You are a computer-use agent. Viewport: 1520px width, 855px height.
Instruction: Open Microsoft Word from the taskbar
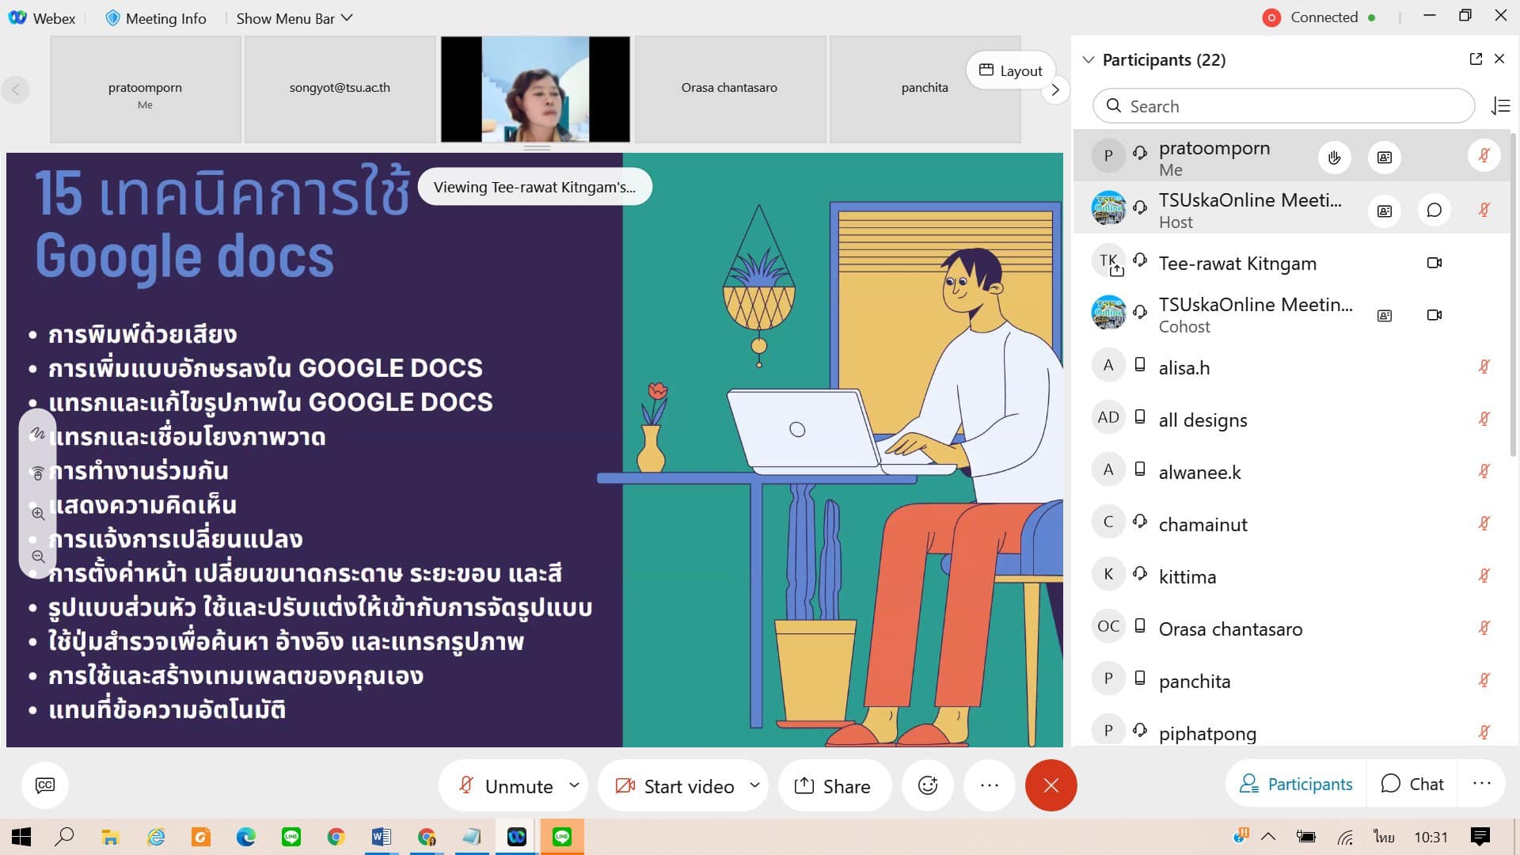pyautogui.click(x=381, y=837)
